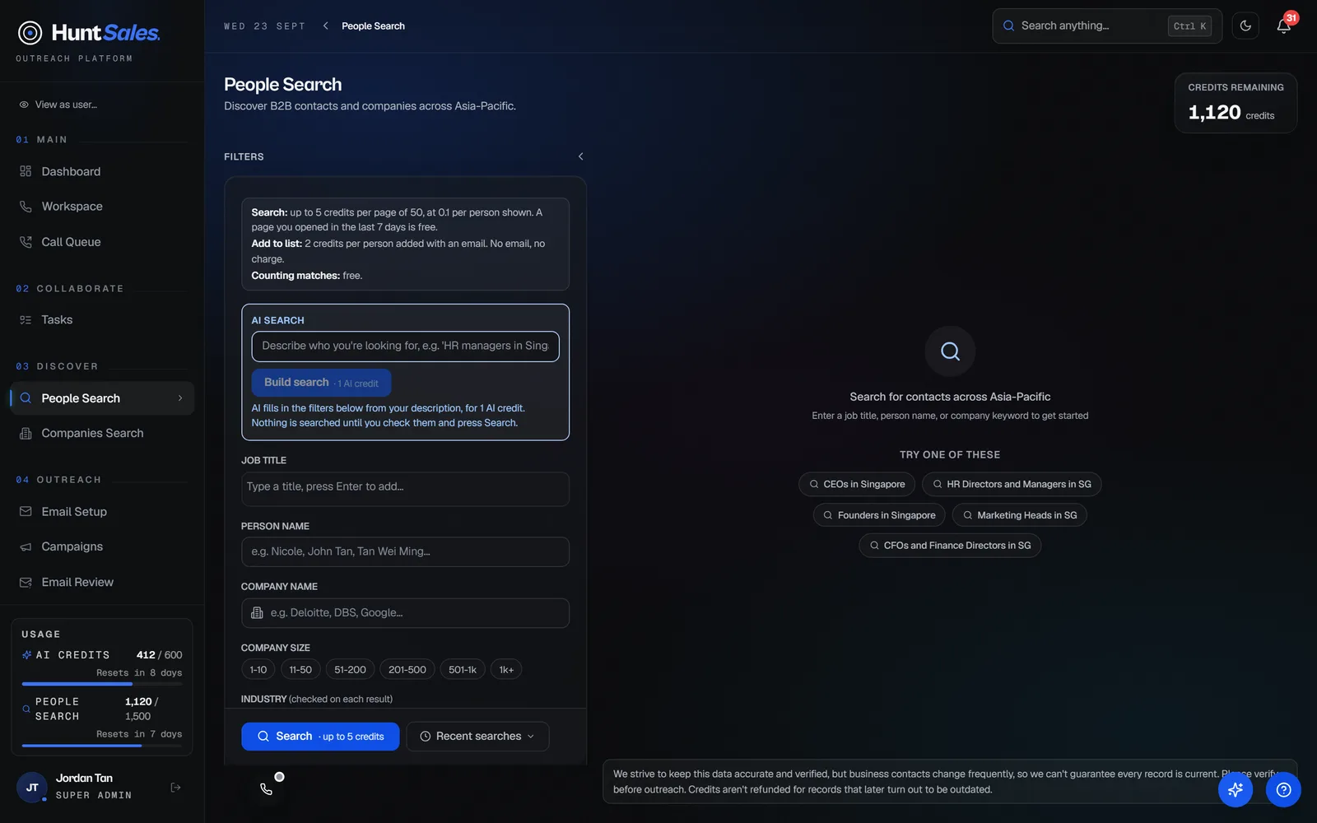Click the AI Search description field
The image size is (1317, 823).
(405, 346)
